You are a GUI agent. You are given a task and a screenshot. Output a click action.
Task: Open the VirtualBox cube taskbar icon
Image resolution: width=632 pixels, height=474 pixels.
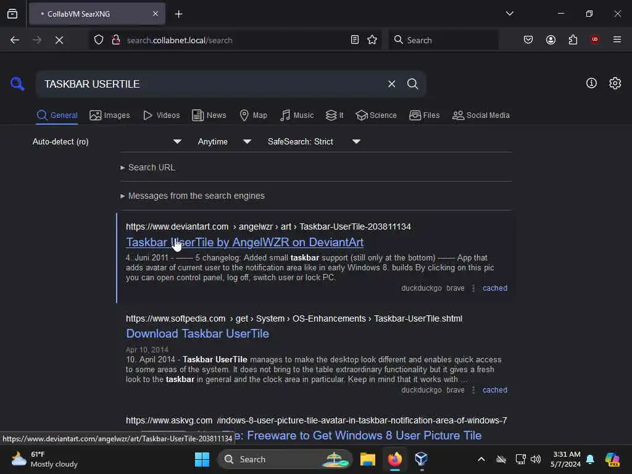coord(421,459)
